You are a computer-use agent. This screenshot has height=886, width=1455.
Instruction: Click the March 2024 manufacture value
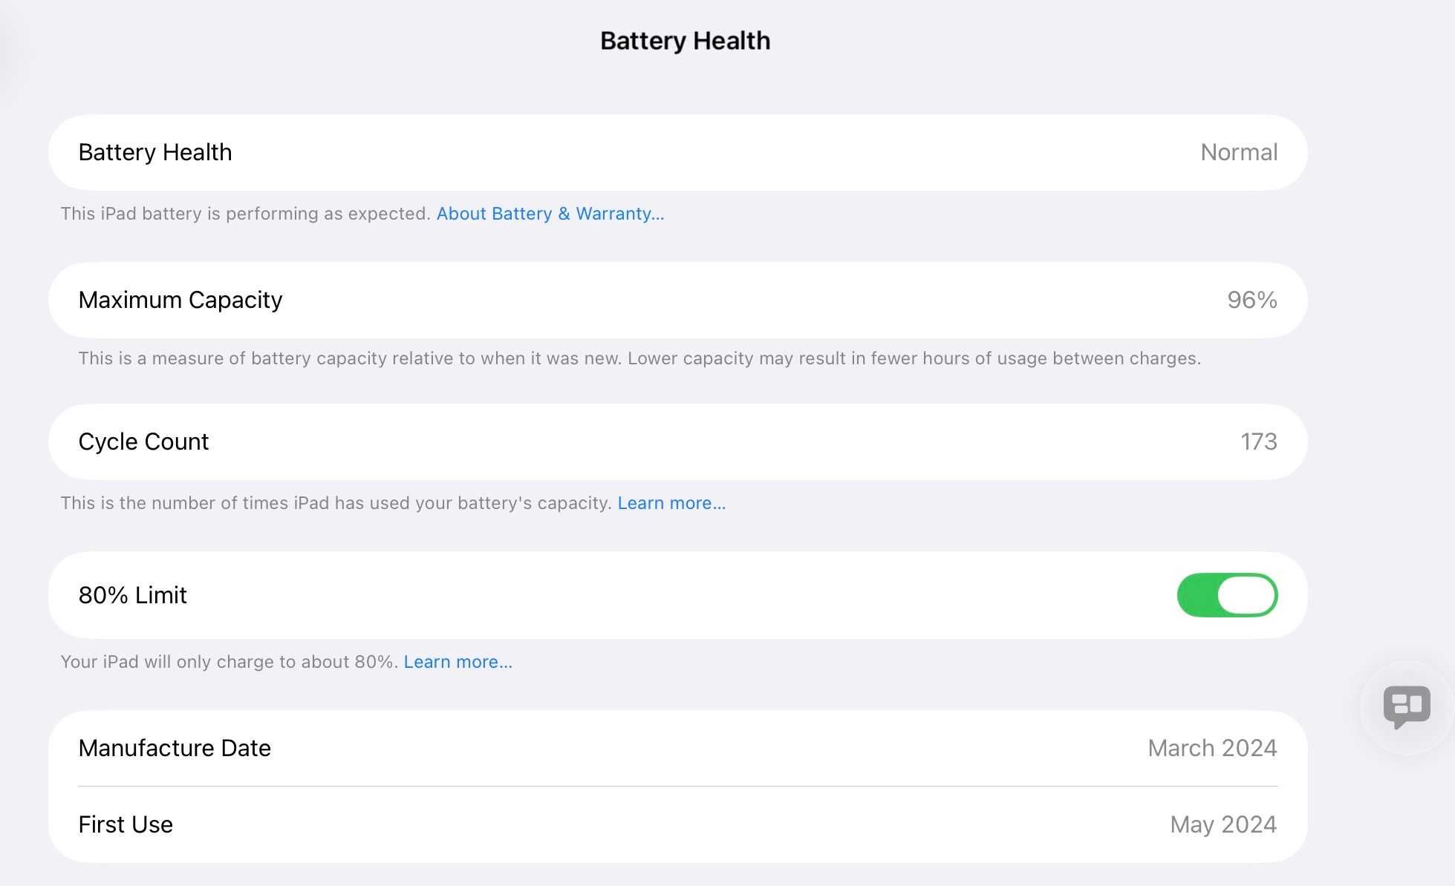(1212, 748)
